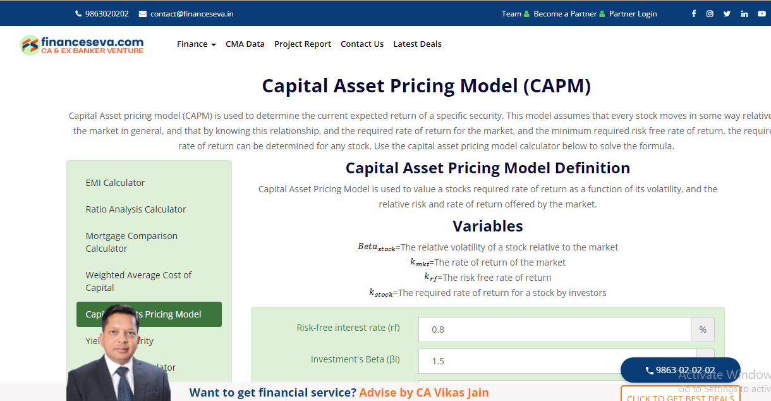
Task: Click the phone number 9863020202 in header
Action: [102, 14]
